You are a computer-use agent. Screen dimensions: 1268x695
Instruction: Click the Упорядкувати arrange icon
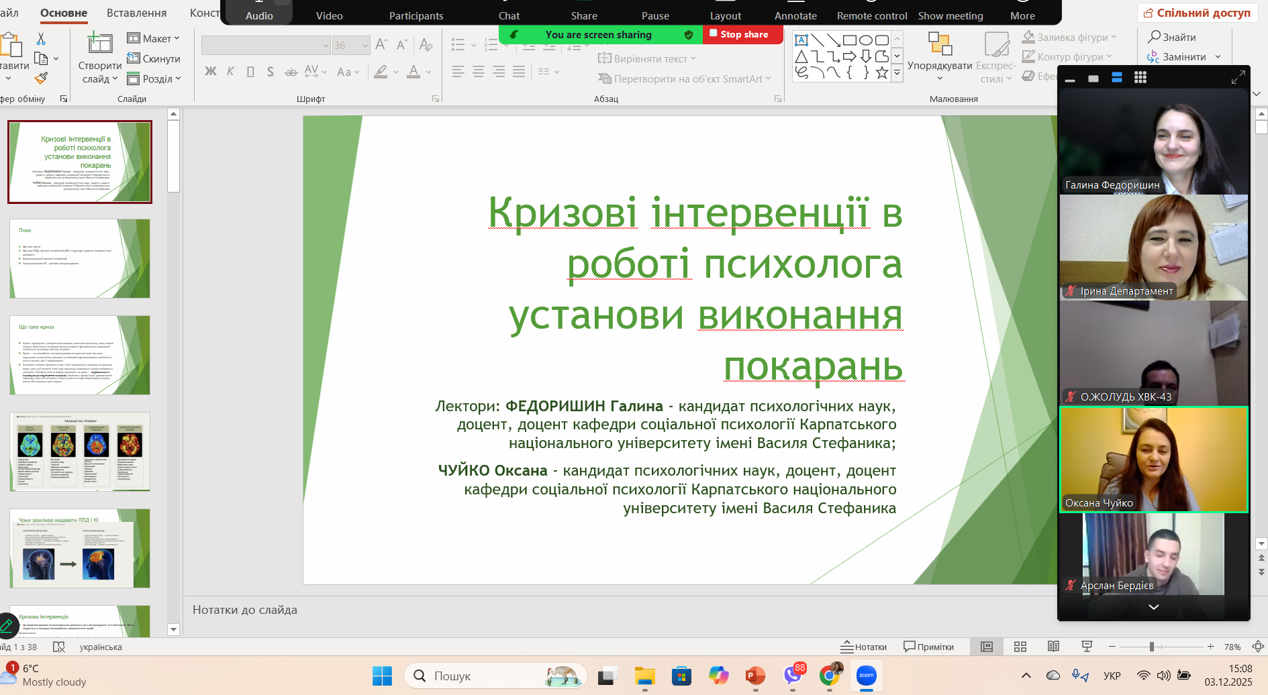point(939,44)
